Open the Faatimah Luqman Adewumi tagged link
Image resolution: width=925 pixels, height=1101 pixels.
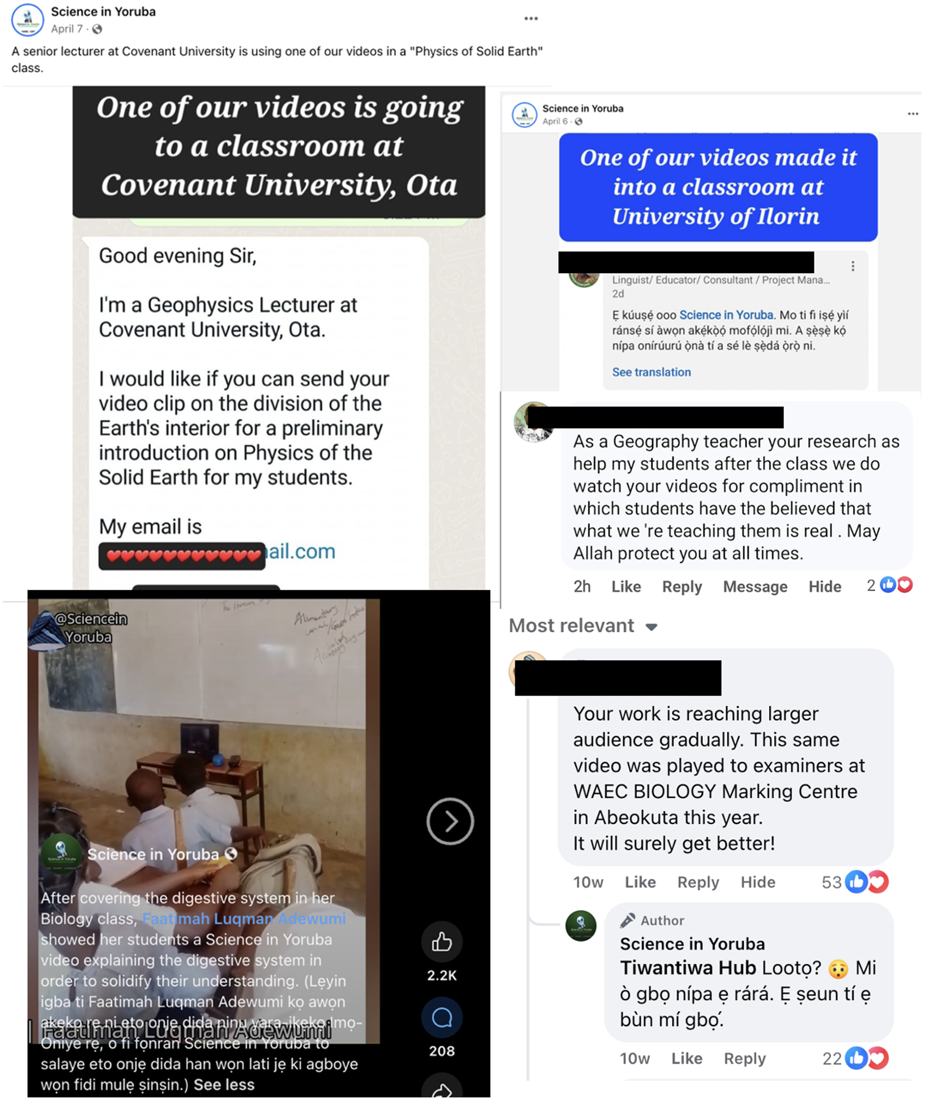click(x=244, y=919)
